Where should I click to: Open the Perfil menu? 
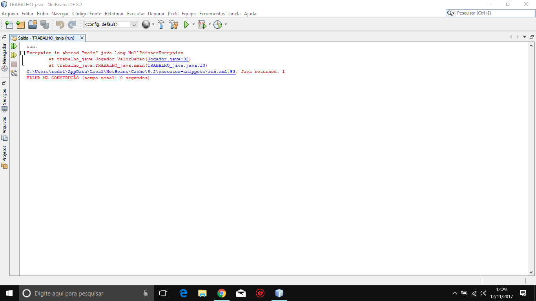click(x=173, y=13)
